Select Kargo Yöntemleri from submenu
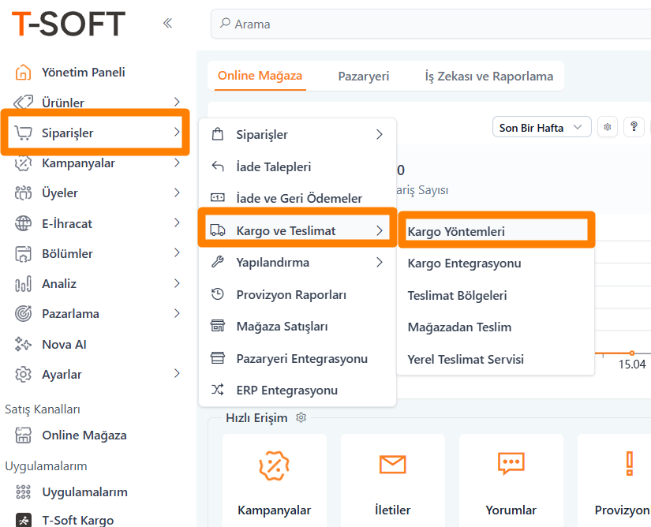The image size is (651, 527). (456, 231)
